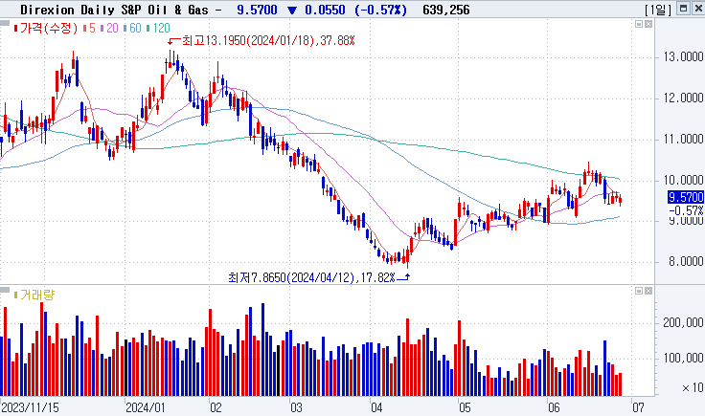The width and height of the screenshot is (705, 416).
Task: Click the 2023/11/15 date axis label
Action: (x=30, y=407)
